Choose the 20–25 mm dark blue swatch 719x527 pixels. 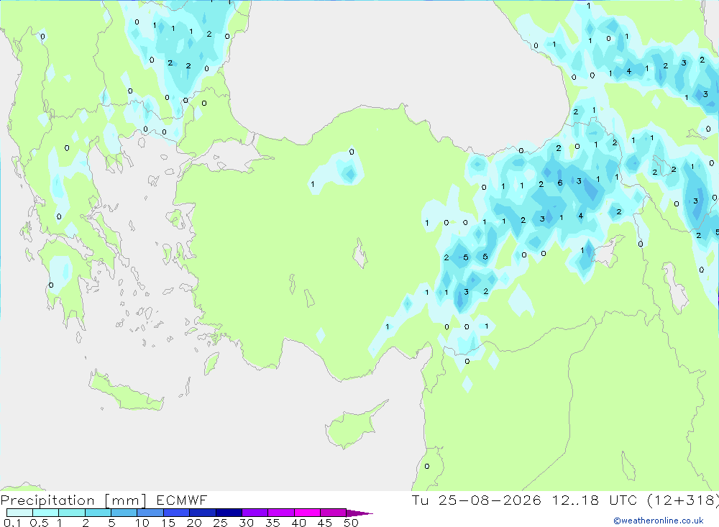tap(202, 513)
